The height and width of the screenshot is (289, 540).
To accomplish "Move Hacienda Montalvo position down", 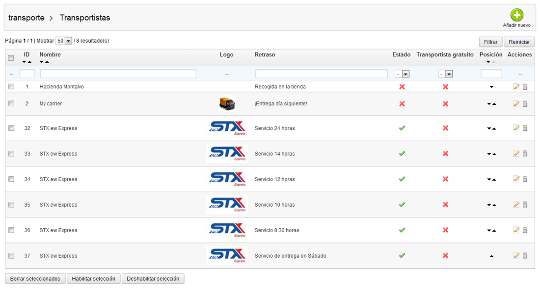I will tap(491, 87).
